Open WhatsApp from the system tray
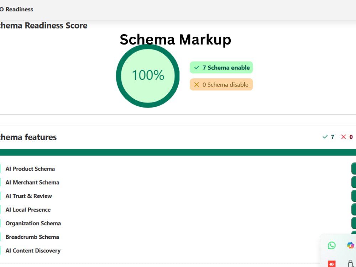This screenshot has width=356, height=267. 331,245
